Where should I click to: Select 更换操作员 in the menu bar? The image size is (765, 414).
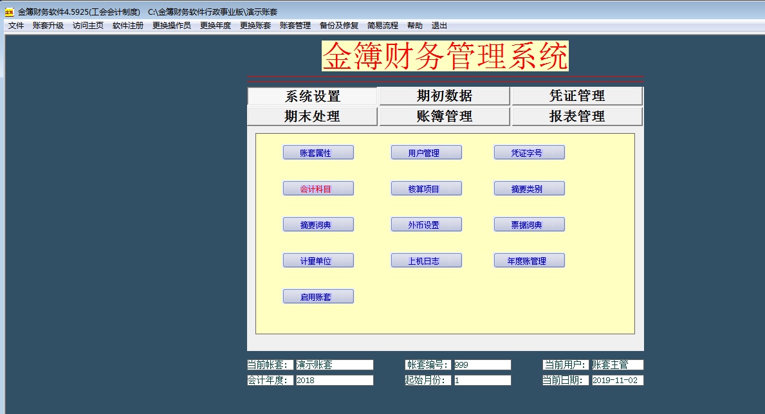pyautogui.click(x=172, y=26)
